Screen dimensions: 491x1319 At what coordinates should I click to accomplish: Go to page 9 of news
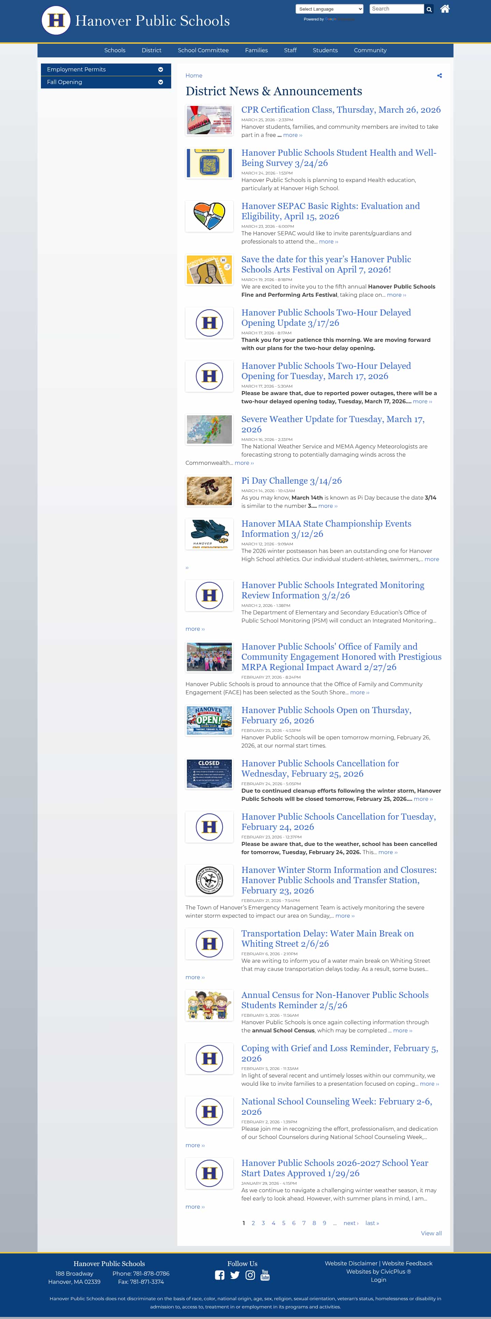324,1223
